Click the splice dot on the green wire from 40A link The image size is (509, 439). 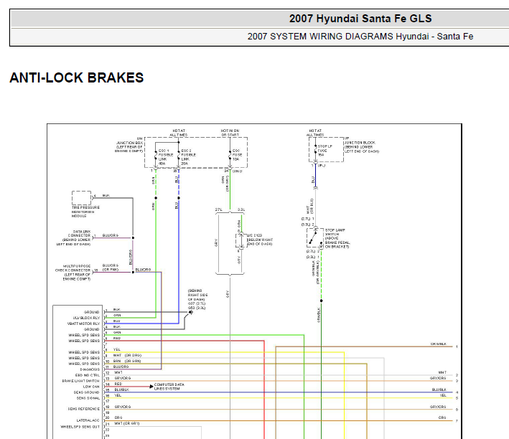[156, 198]
